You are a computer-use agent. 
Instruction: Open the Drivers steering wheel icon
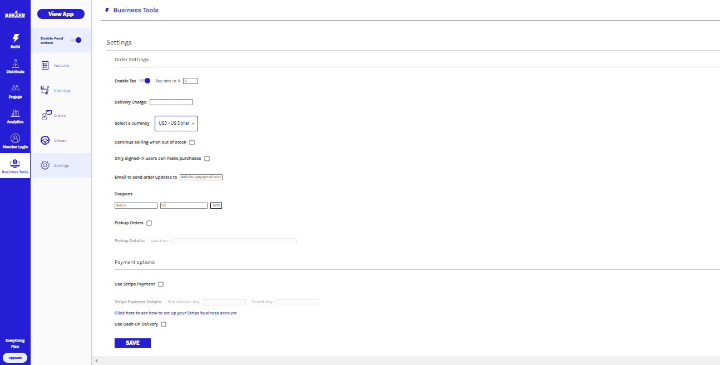(46, 141)
